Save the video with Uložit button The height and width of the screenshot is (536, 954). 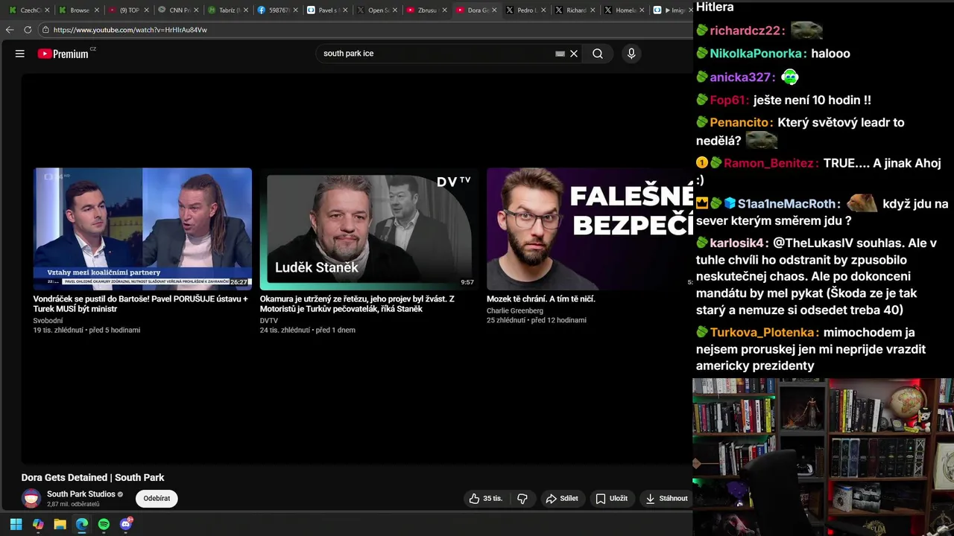pos(611,499)
